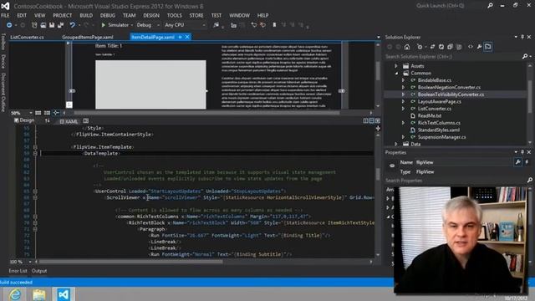This screenshot has height=301, width=535.
Task: Select SuspensionManager.cs in Solution Explorer
Action: (x=442, y=137)
